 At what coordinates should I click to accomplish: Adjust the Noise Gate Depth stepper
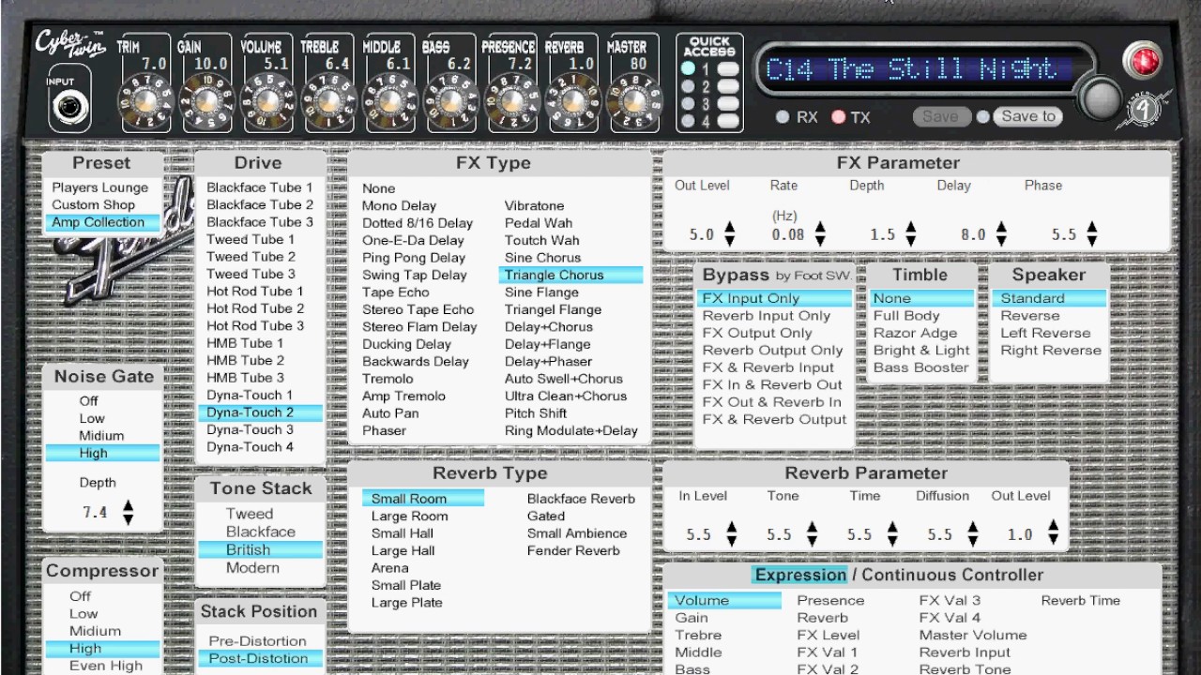[x=129, y=512]
